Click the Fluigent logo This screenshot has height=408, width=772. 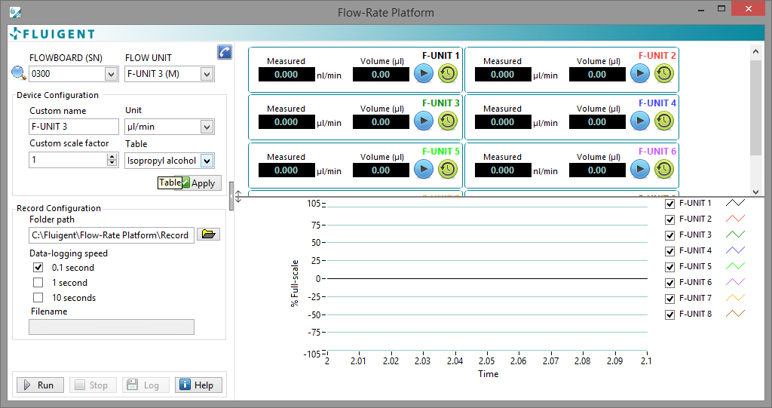52,33
